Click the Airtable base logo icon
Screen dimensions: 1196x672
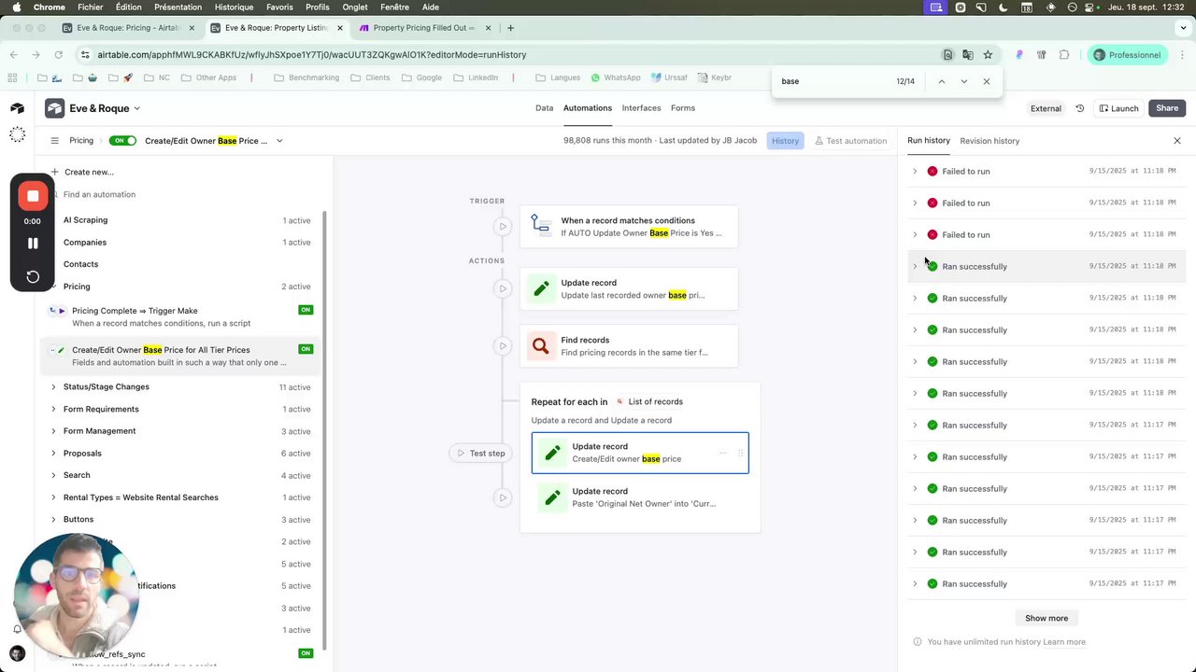[x=55, y=108]
